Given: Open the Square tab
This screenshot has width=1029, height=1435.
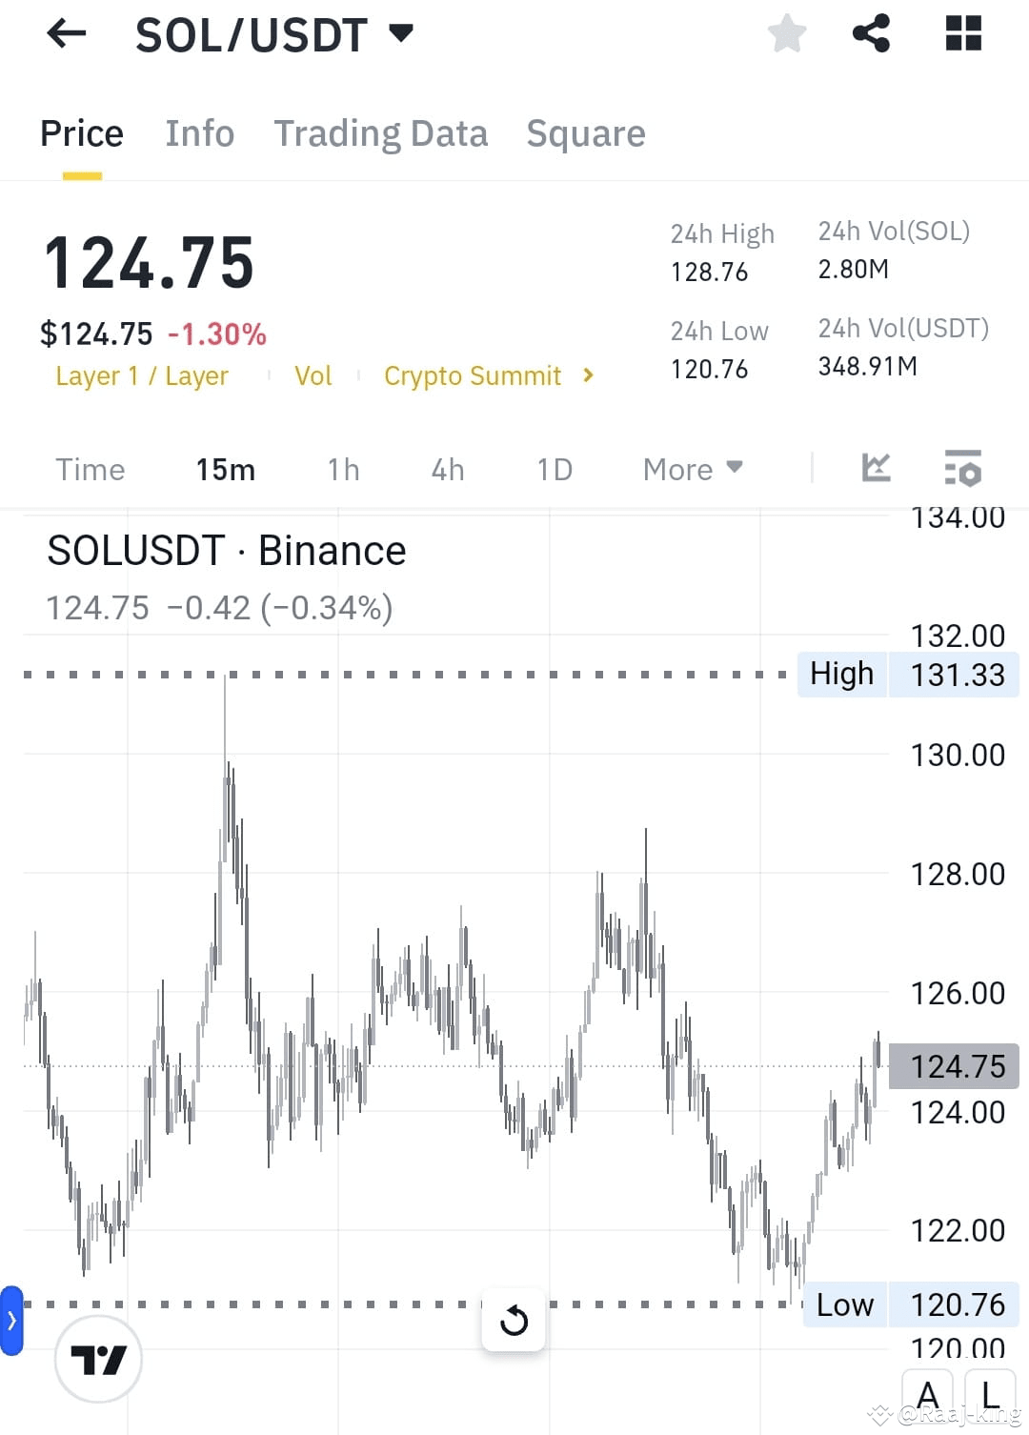Looking at the screenshot, I should (586, 133).
